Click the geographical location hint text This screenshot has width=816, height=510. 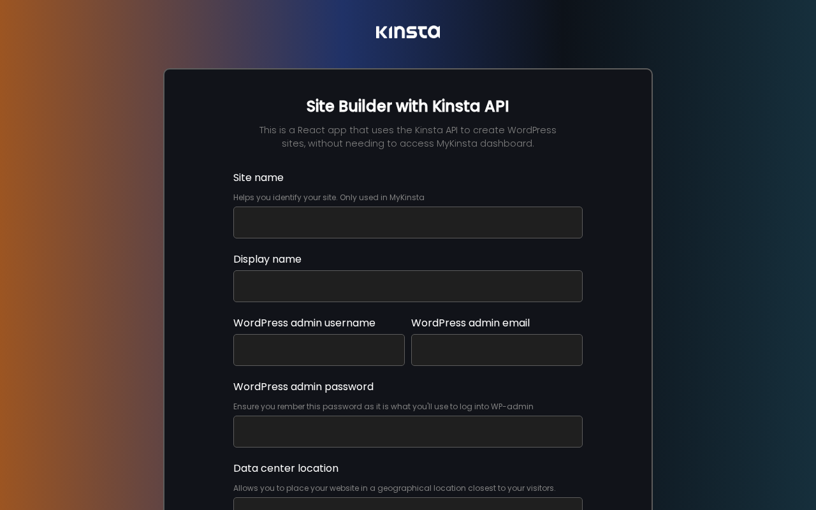pyautogui.click(x=394, y=488)
